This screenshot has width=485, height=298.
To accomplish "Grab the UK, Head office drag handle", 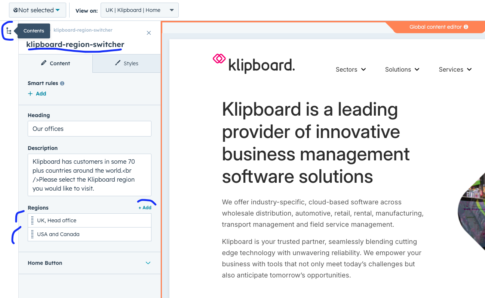I will click(33, 220).
